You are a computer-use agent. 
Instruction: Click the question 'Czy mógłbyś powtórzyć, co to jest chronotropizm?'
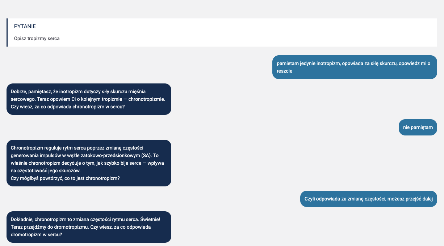(x=65, y=178)
